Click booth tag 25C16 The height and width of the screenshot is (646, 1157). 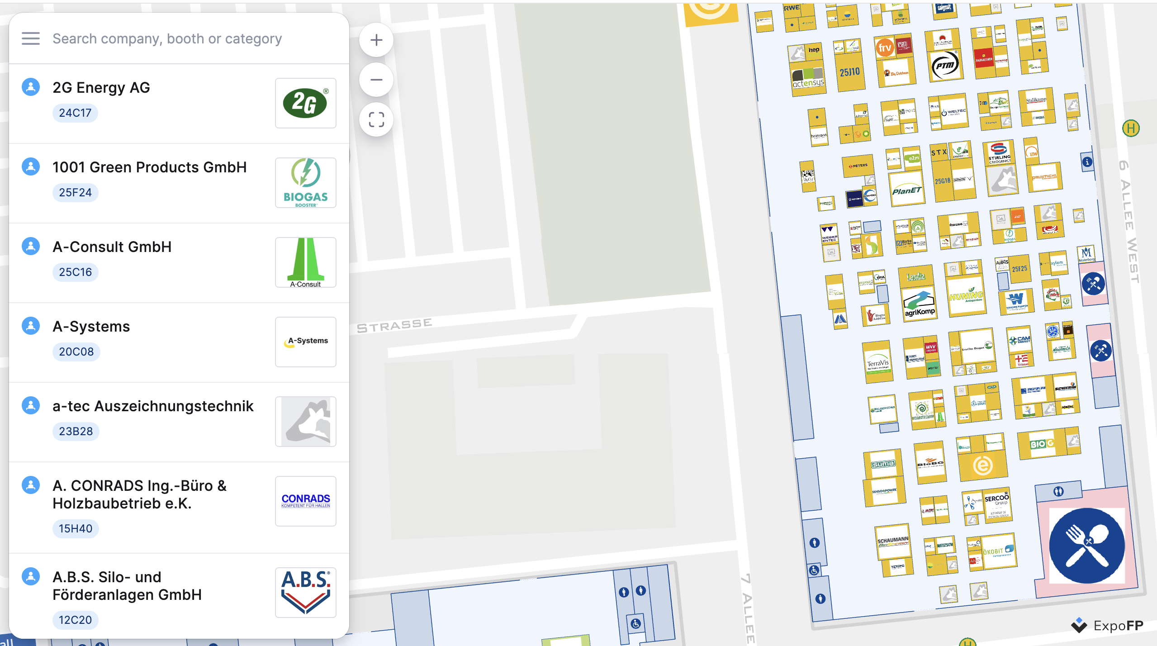pyautogui.click(x=75, y=272)
